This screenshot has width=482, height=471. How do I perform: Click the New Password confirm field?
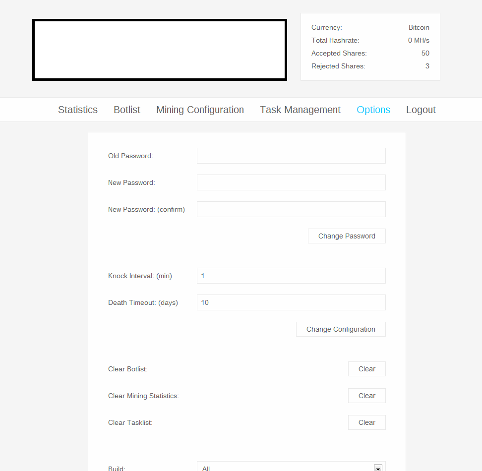(291, 209)
